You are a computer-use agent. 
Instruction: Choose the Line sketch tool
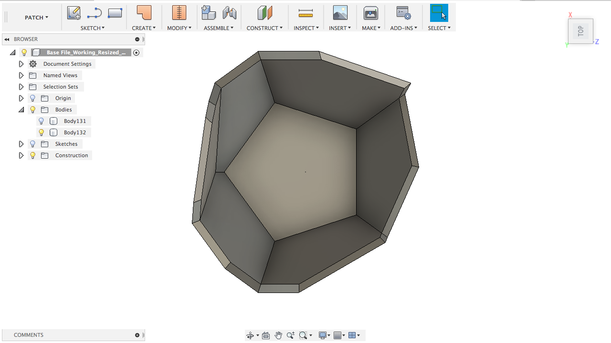pyautogui.click(x=95, y=13)
